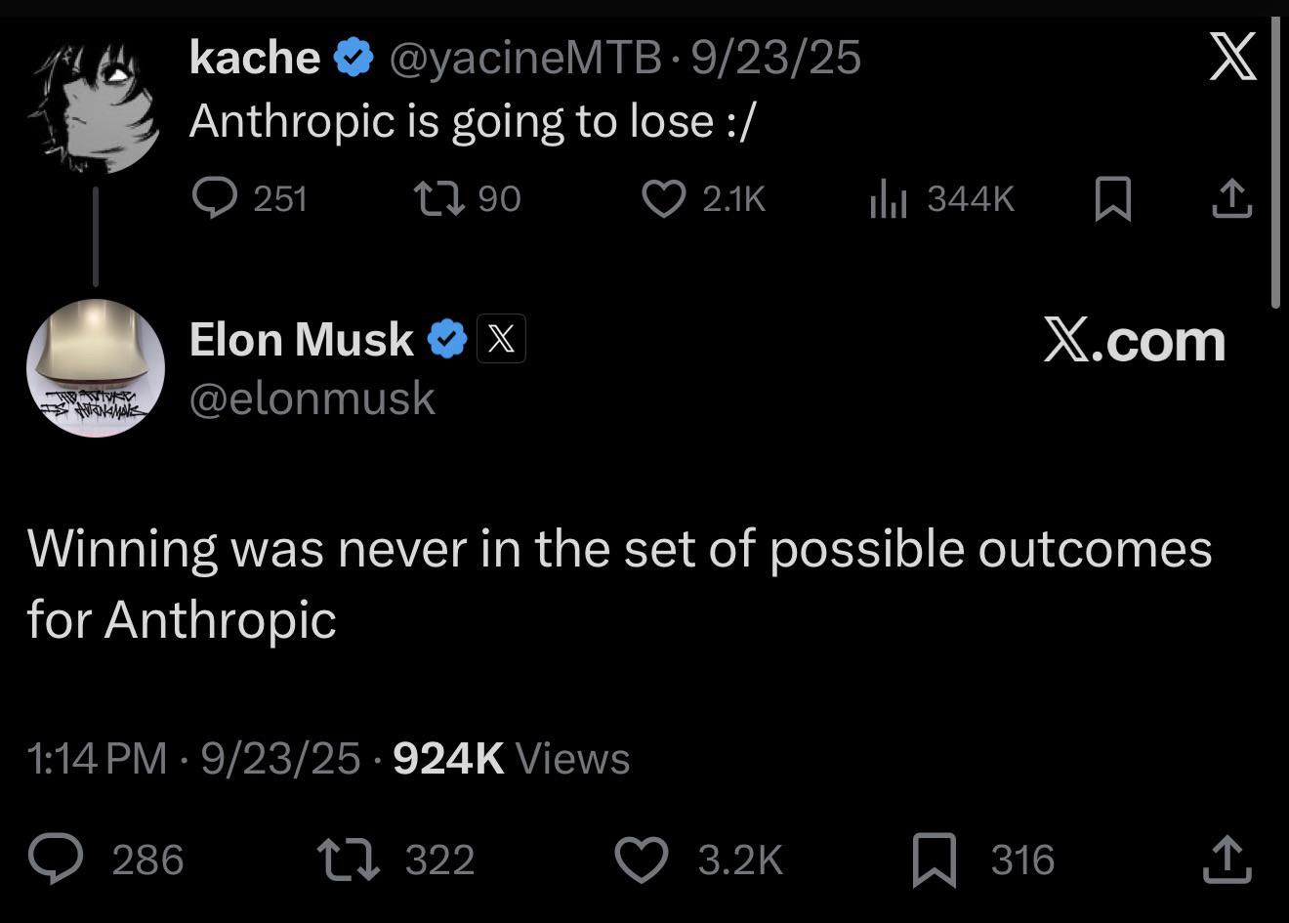Click the Elon Musk display name
This screenshot has height=923, width=1289.
(x=301, y=340)
